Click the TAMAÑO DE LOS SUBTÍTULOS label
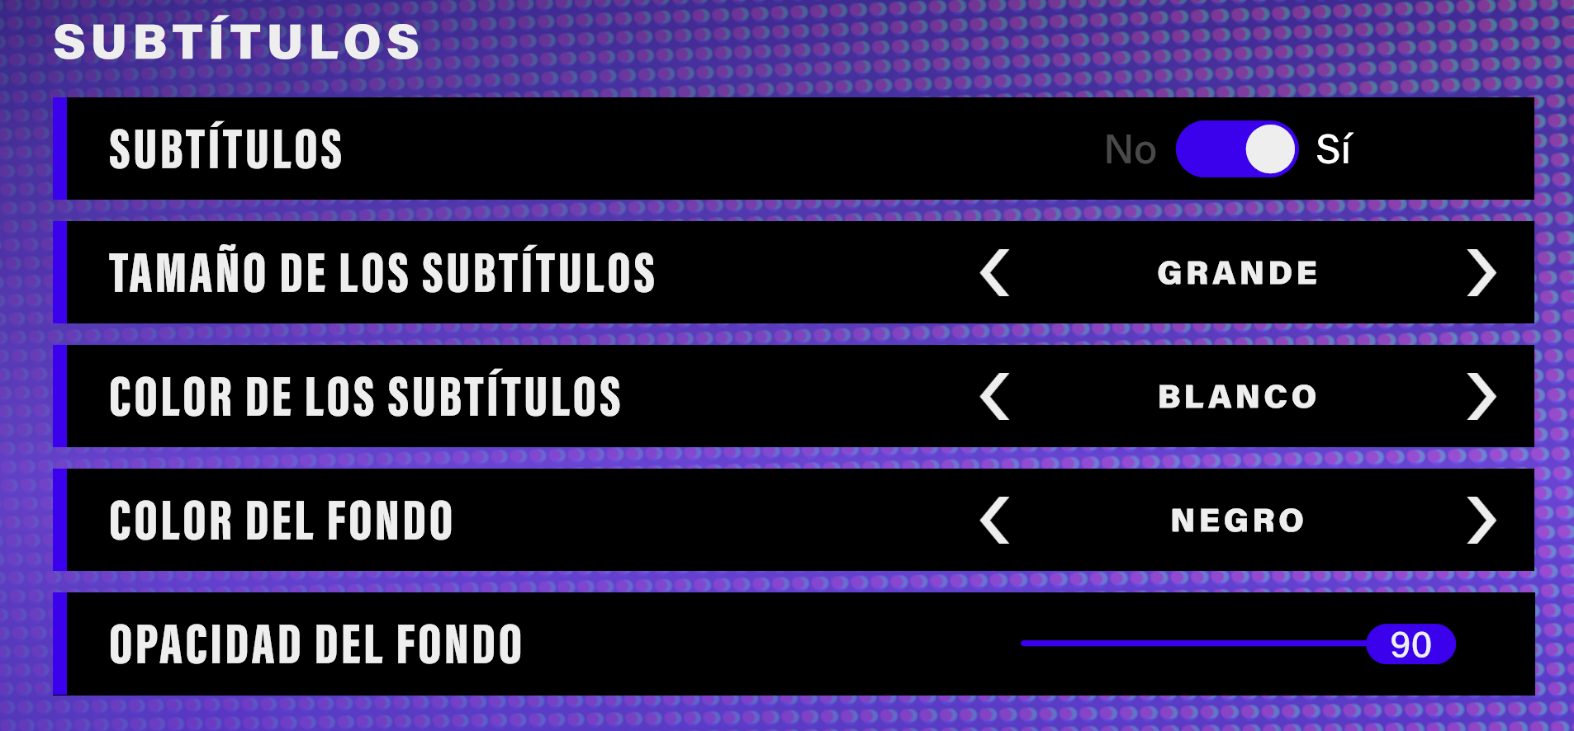1574x731 pixels. point(382,272)
